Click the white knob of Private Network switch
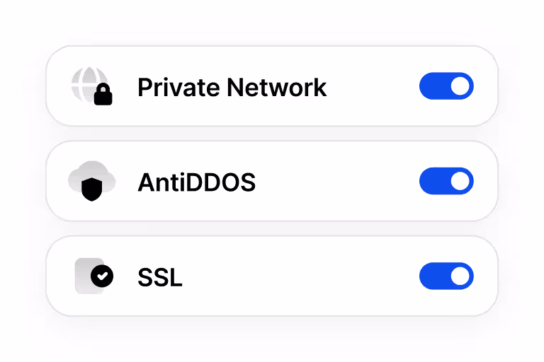 (460, 86)
